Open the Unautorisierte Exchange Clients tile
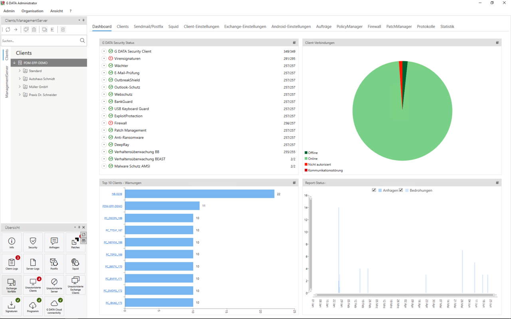511x319 pixels. (x=75, y=285)
